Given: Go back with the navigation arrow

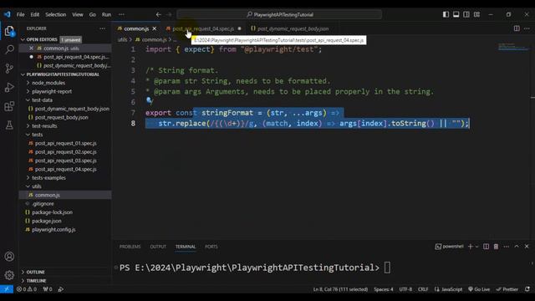Looking at the screenshot, I should point(158,15).
